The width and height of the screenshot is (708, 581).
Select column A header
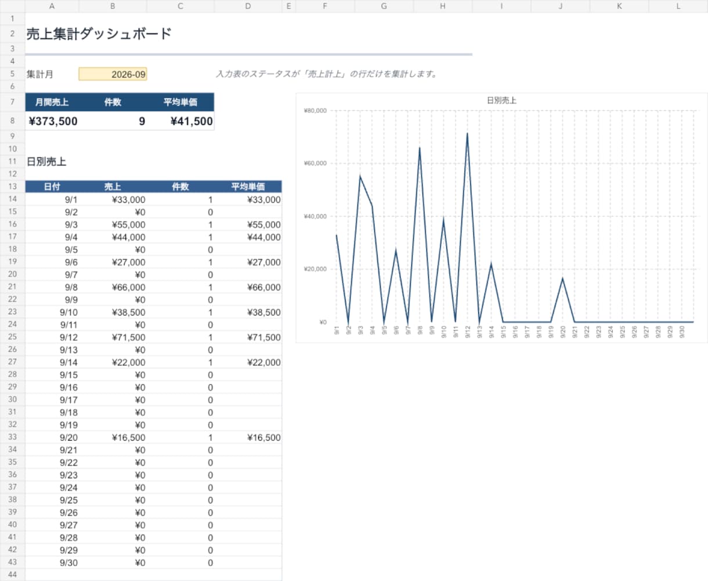(x=52, y=6)
